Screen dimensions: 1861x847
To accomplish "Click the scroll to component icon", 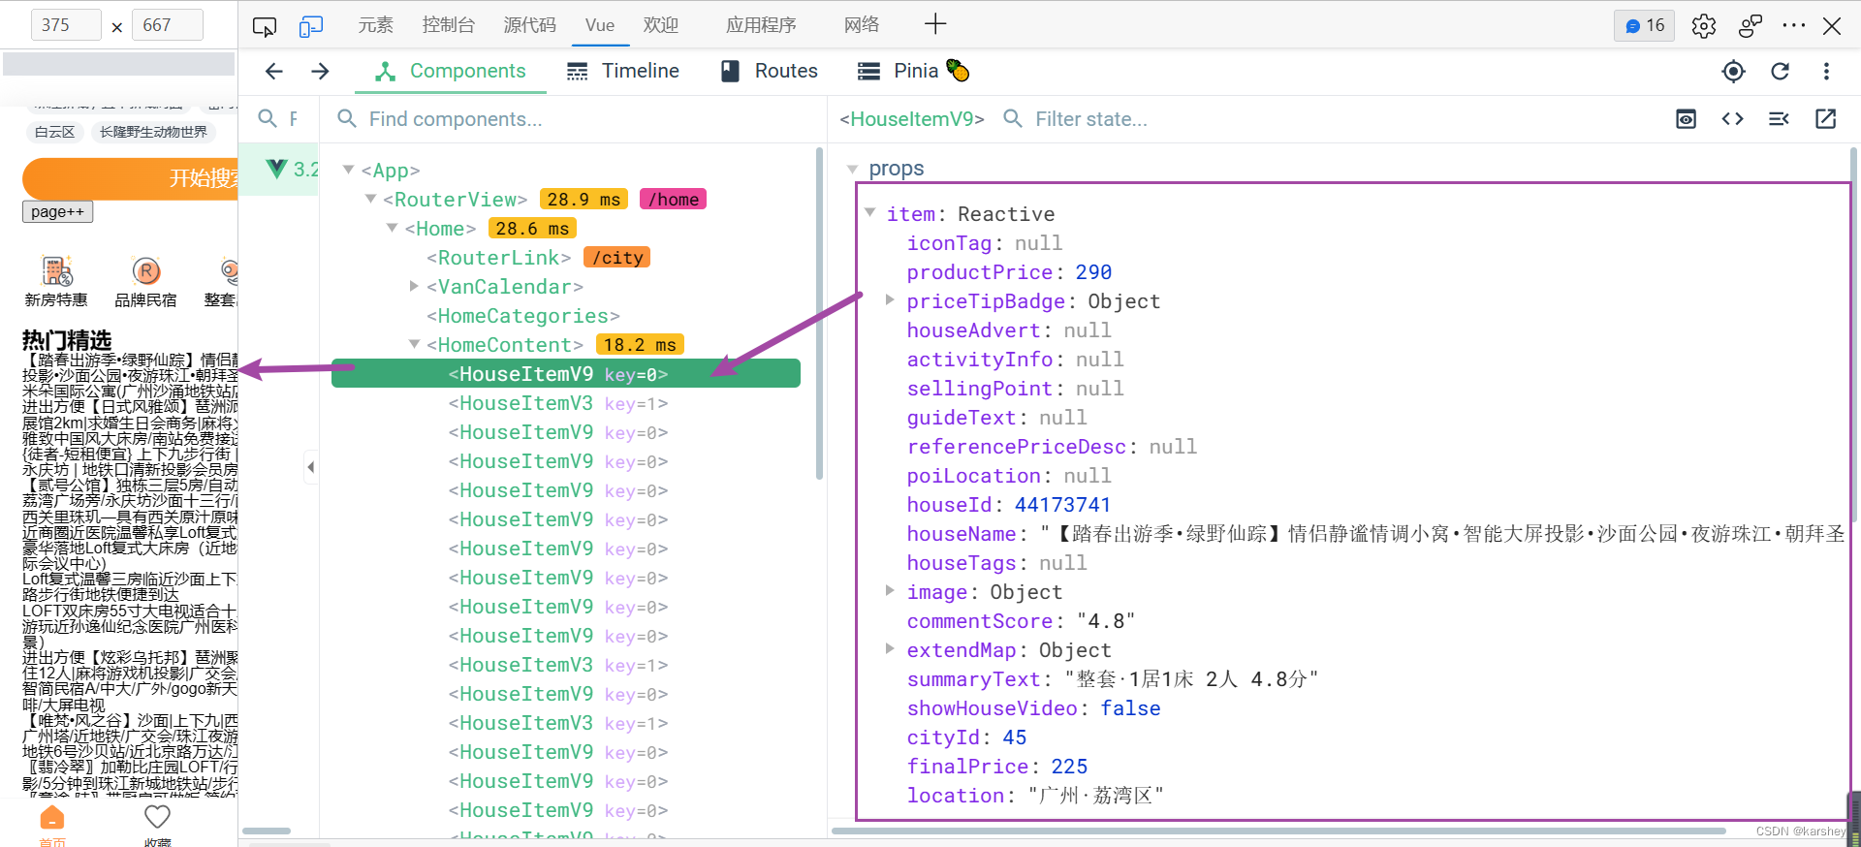I will click(x=1687, y=119).
